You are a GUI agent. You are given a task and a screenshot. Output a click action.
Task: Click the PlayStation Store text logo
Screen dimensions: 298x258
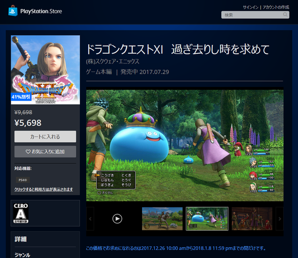41,11
